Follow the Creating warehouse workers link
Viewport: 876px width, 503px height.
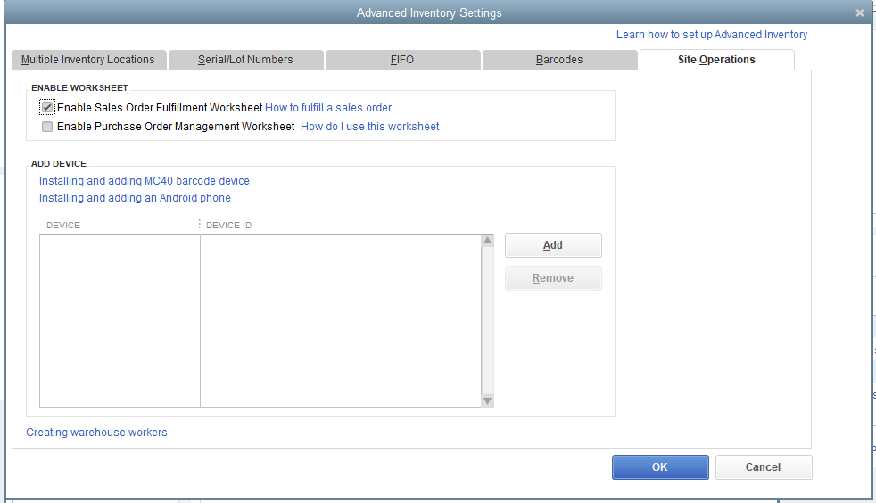(x=96, y=433)
